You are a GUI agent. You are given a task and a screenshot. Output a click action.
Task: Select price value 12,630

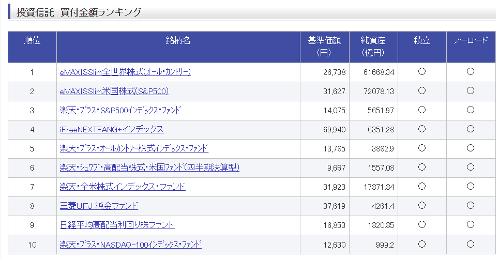[334, 245]
